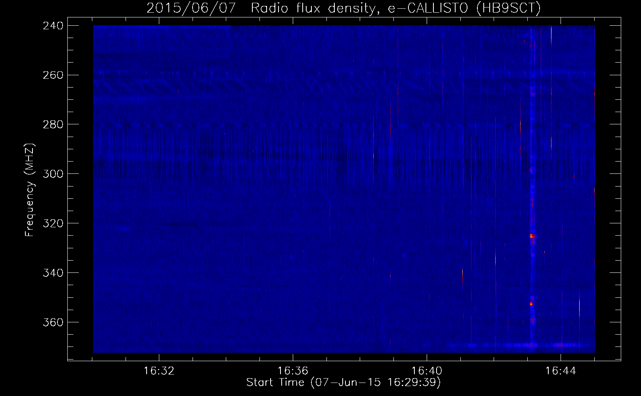
Task: Click the 'Frequency (MHZ)' axis label
Action: (x=30, y=190)
